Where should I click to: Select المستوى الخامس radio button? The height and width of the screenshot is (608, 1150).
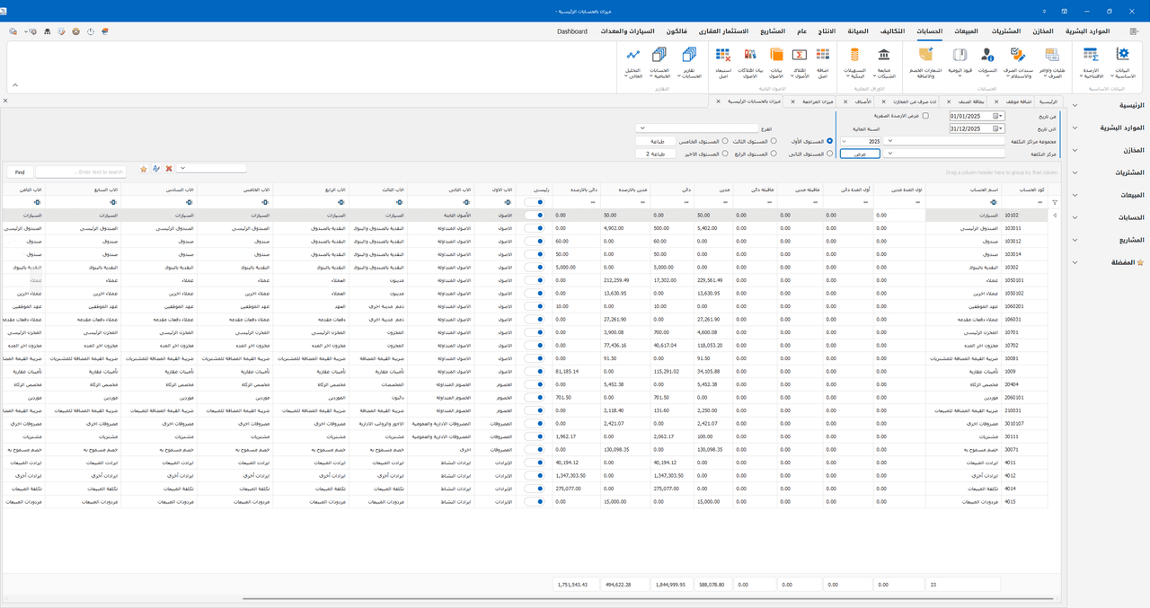725,141
